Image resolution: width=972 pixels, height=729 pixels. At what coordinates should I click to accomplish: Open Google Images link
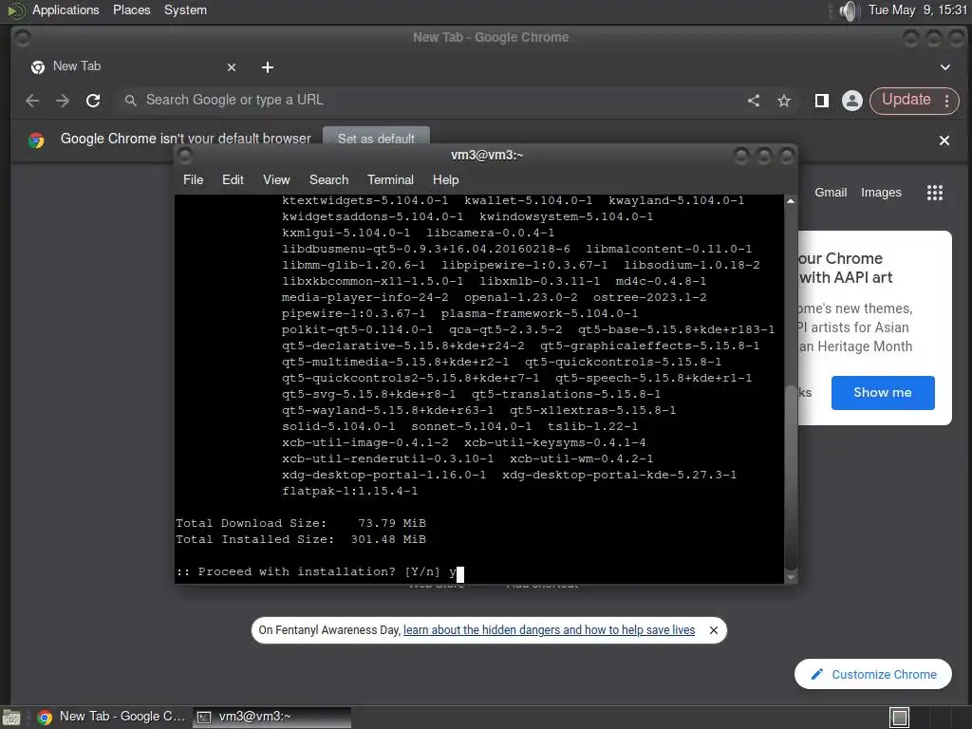coord(881,193)
